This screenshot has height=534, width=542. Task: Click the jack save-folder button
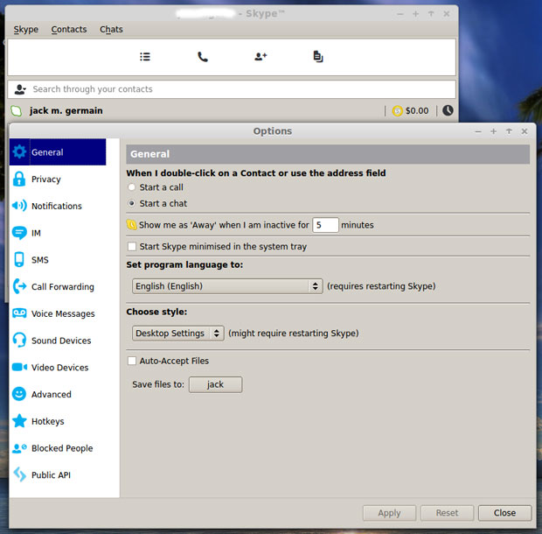[x=215, y=384]
